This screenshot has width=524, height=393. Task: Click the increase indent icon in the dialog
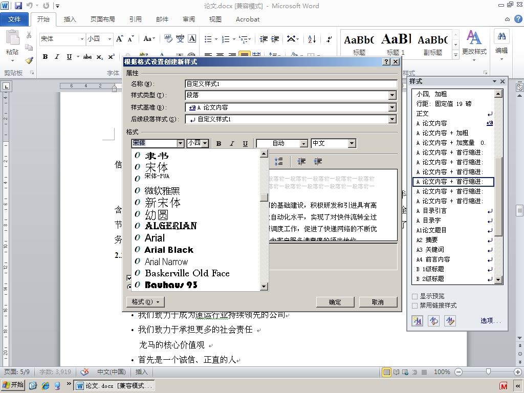tap(318, 162)
